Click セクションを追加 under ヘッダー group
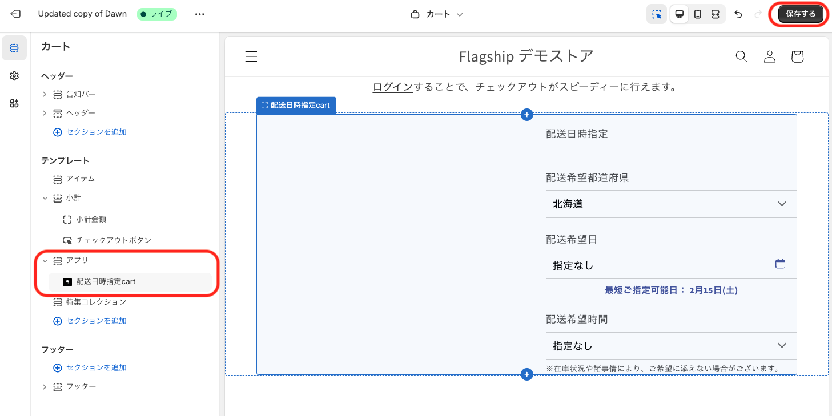The image size is (832, 416). tap(90, 132)
